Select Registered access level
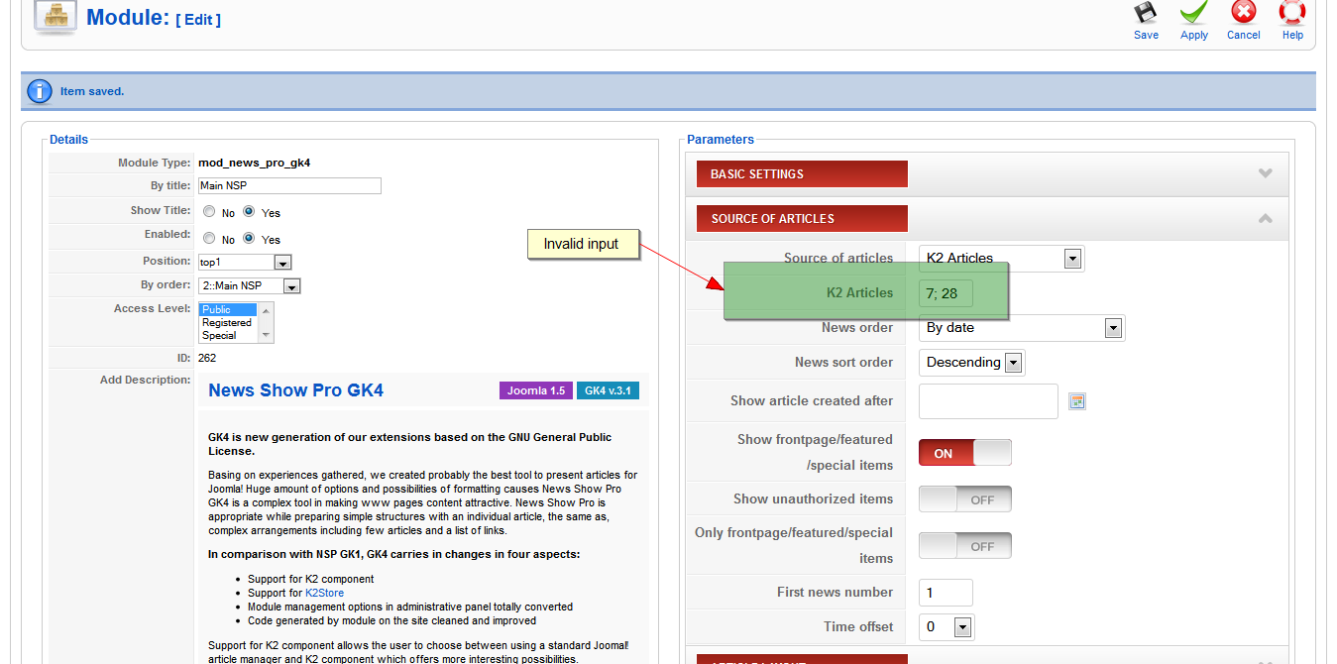 [x=228, y=323]
